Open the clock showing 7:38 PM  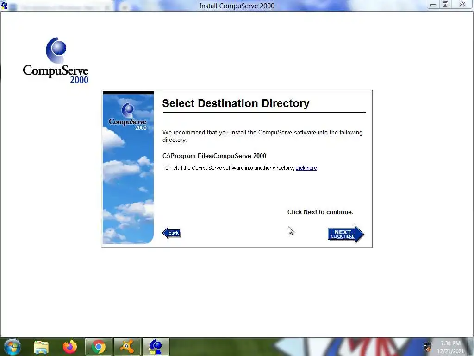coord(450,347)
